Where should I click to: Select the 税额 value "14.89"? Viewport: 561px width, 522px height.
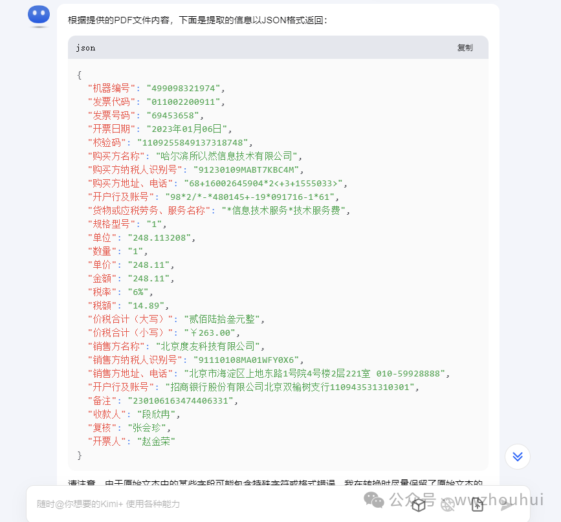[x=146, y=306]
